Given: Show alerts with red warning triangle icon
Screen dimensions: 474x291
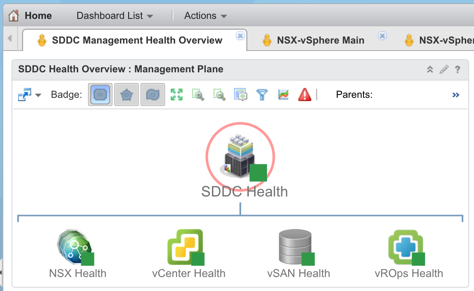Looking at the screenshot, I should coord(304,95).
